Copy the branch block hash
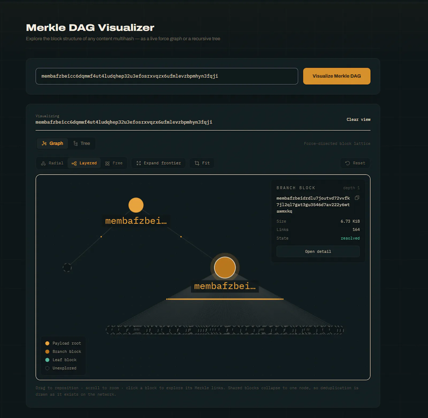The height and width of the screenshot is (418, 428). pyautogui.click(x=357, y=198)
